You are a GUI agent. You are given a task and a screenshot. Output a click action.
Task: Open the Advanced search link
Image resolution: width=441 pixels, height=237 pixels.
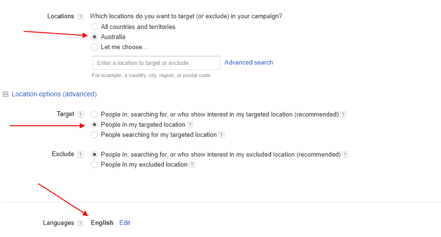click(249, 63)
